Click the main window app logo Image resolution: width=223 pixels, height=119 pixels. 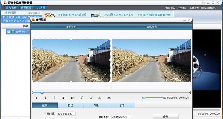[x=5, y=3]
